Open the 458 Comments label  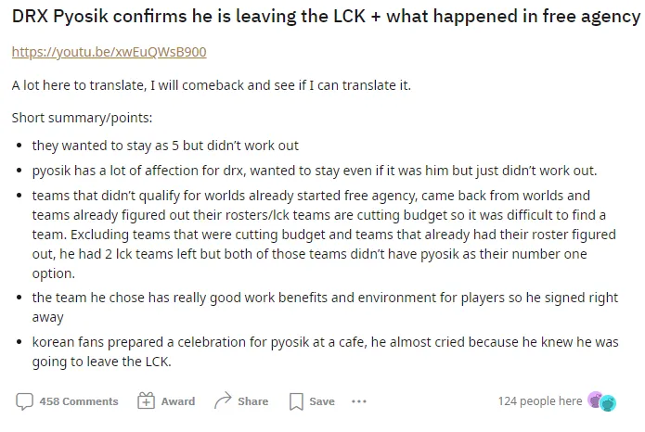pyautogui.click(x=79, y=401)
